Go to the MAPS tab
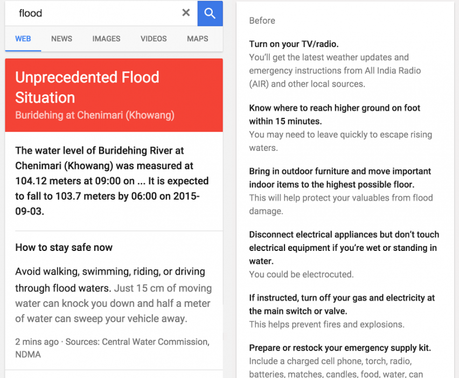 point(197,39)
